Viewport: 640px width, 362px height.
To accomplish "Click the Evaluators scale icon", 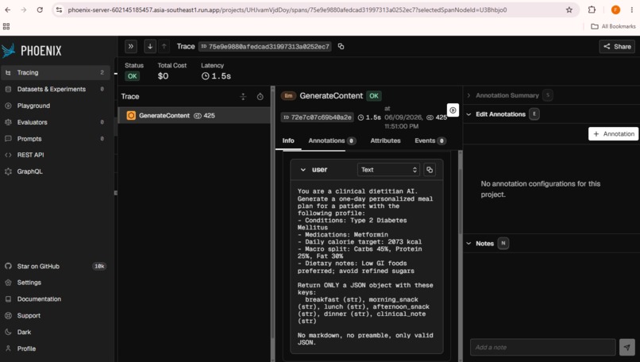I will coord(8,122).
